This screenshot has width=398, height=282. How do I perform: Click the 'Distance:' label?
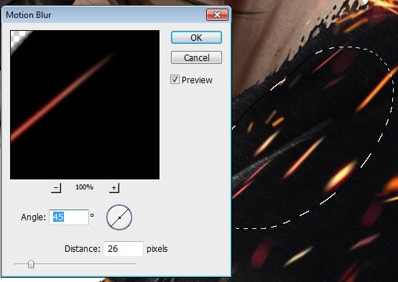pyautogui.click(x=83, y=249)
